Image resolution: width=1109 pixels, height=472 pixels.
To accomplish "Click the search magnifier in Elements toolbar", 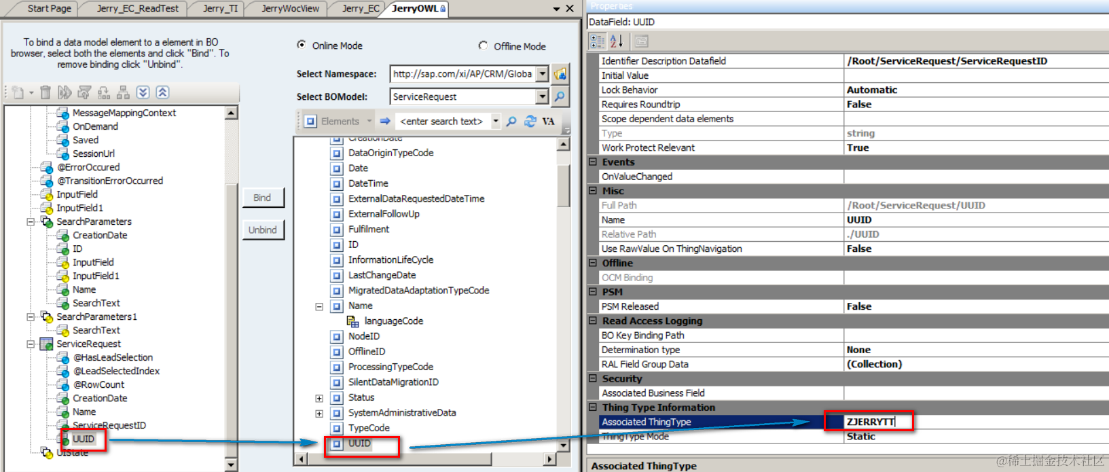I will coord(511,121).
